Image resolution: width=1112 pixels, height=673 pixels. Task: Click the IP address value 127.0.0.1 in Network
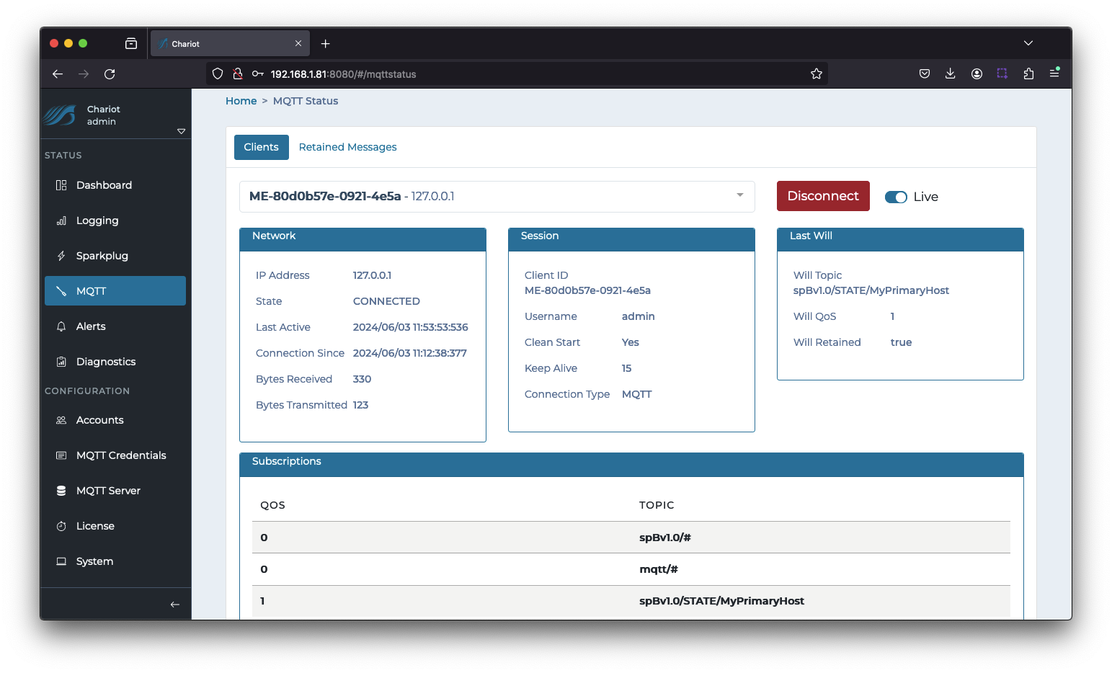click(x=372, y=275)
